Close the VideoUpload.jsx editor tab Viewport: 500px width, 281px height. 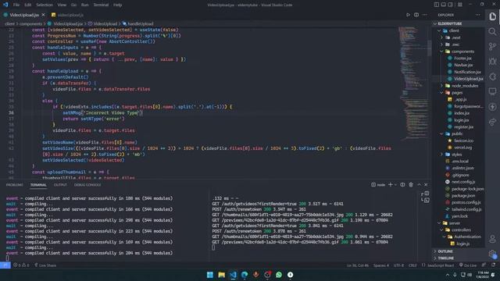(x=44, y=15)
